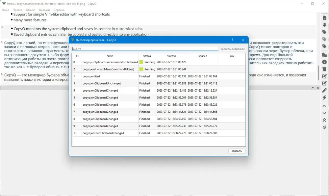Screen dimensions: 329x196
Task: Click the Закрыть button
Action: coord(237,151)
